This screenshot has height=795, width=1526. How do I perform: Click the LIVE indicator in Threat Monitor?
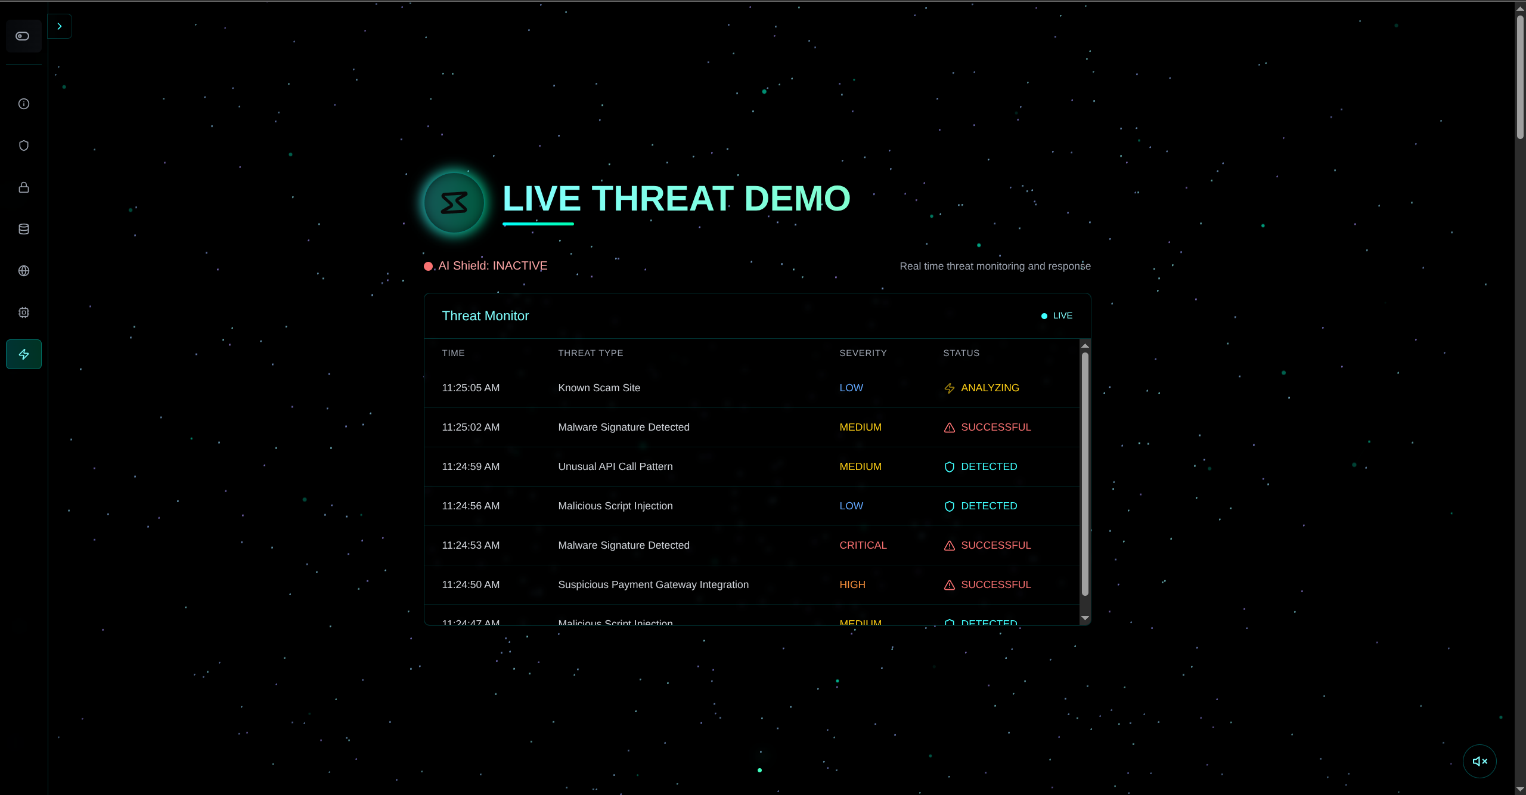[1056, 315]
